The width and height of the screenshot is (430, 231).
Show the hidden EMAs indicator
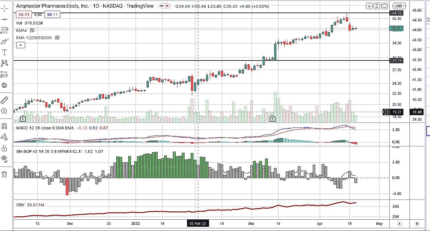click(x=32, y=30)
